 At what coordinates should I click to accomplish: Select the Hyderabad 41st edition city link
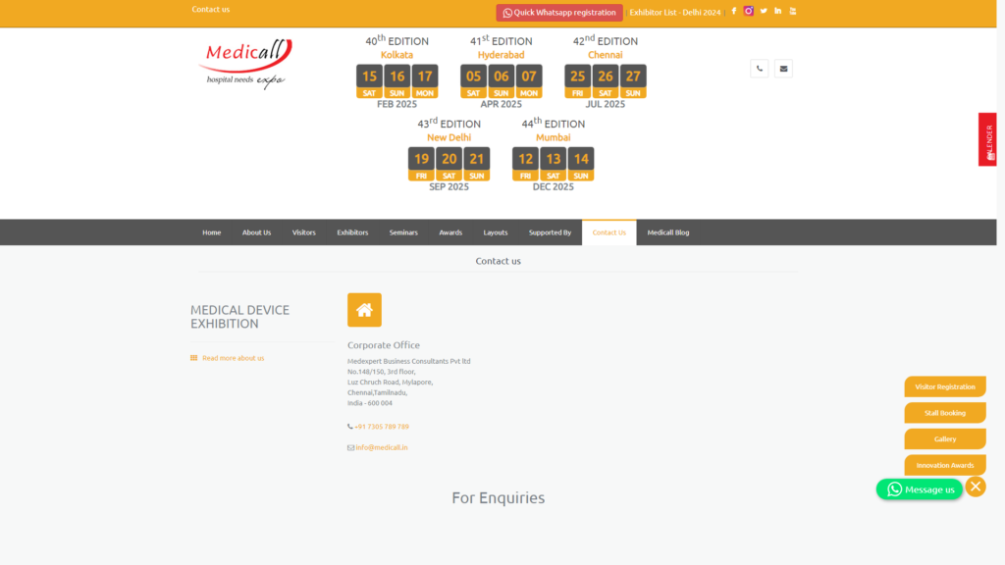(501, 55)
